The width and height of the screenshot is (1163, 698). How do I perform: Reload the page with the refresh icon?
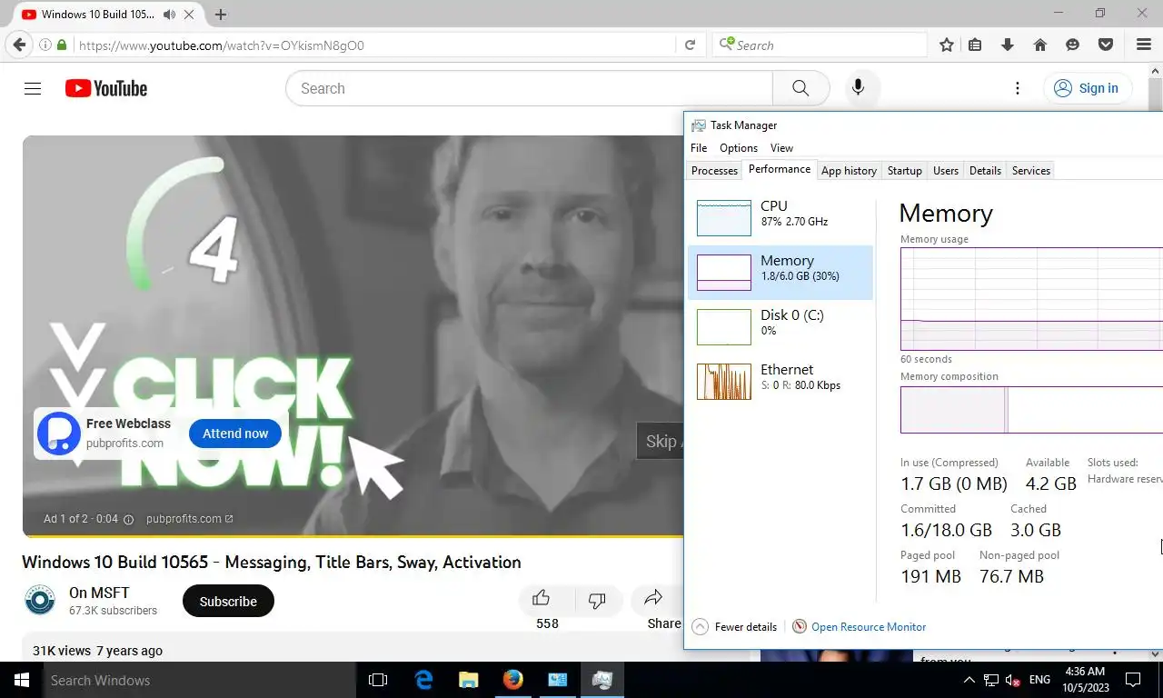(x=690, y=45)
